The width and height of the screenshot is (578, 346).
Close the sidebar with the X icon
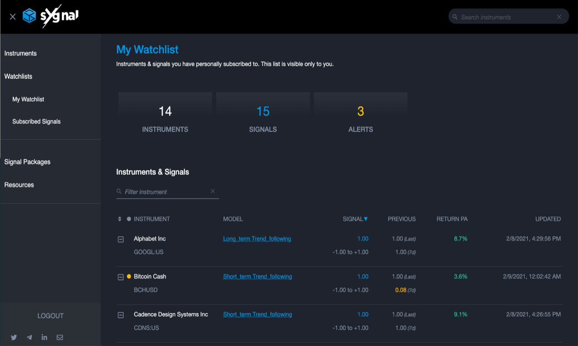13,17
